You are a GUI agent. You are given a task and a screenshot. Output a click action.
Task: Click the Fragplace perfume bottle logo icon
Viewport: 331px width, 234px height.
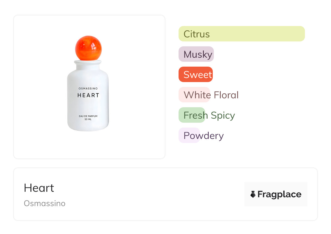point(253,194)
